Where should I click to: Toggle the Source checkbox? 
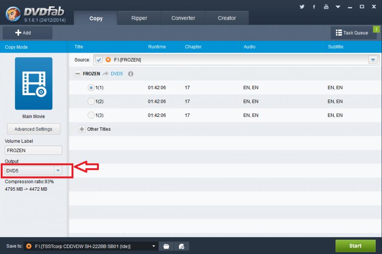coord(99,60)
